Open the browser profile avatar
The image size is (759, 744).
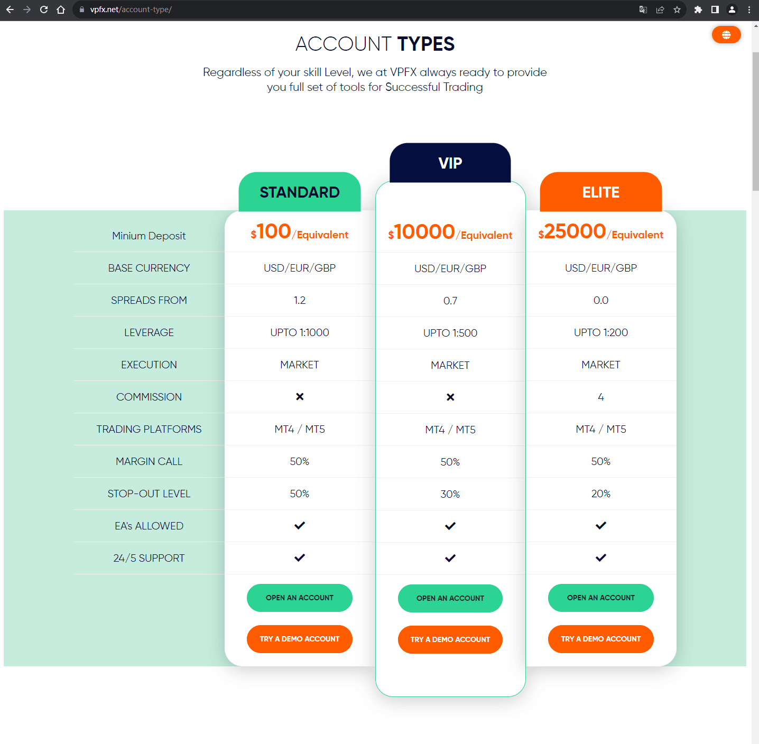(x=732, y=10)
